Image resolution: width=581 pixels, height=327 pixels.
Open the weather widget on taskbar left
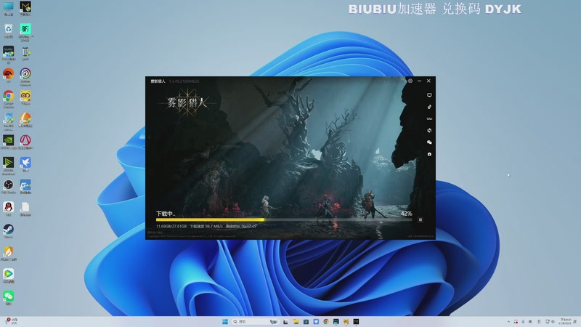point(11,321)
